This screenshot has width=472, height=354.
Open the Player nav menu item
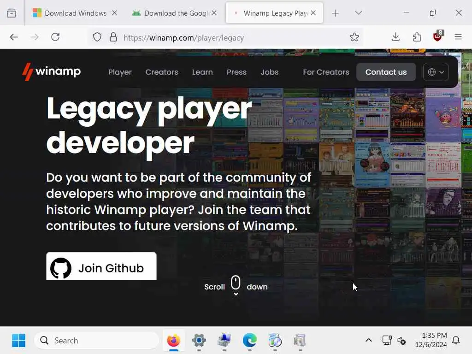click(120, 72)
